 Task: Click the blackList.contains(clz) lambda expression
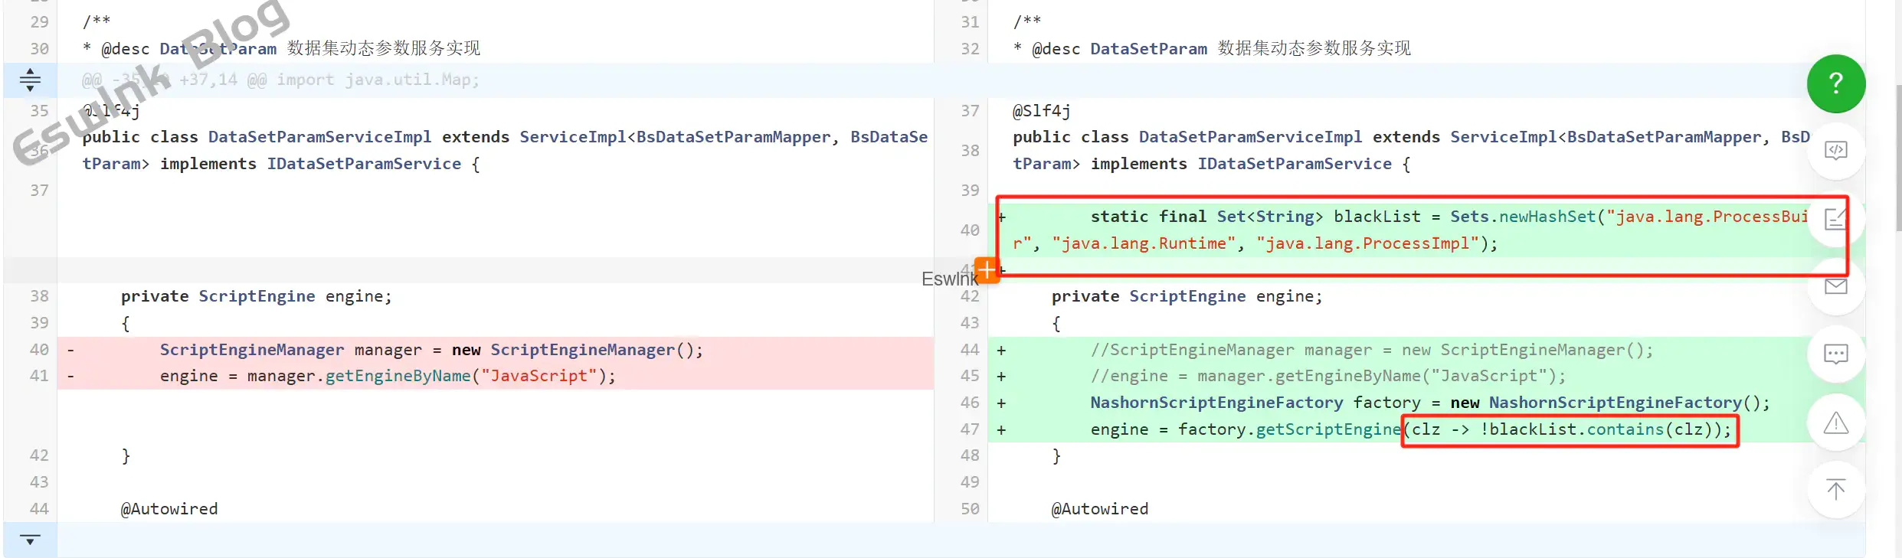pos(1570,429)
